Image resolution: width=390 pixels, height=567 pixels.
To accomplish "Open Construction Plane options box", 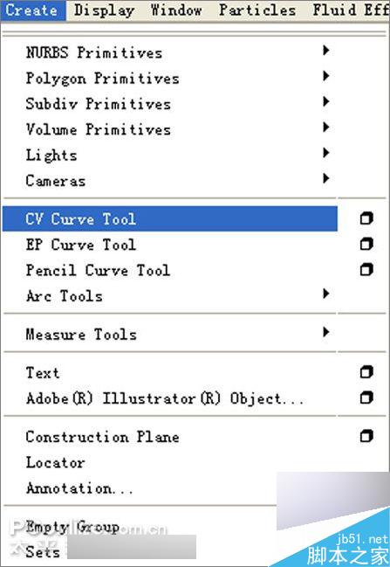I will click(366, 436).
